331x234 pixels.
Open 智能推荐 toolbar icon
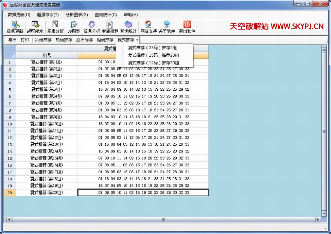pyautogui.click(x=110, y=24)
